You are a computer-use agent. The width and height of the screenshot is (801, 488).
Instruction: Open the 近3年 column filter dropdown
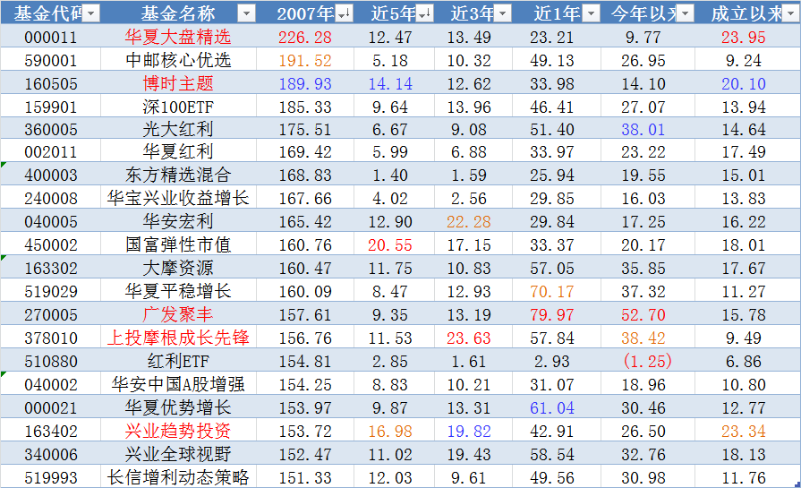tap(503, 13)
